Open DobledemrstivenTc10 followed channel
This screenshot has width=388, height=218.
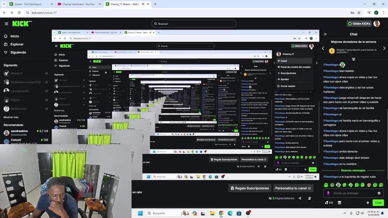pyautogui.click(x=26, y=82)
